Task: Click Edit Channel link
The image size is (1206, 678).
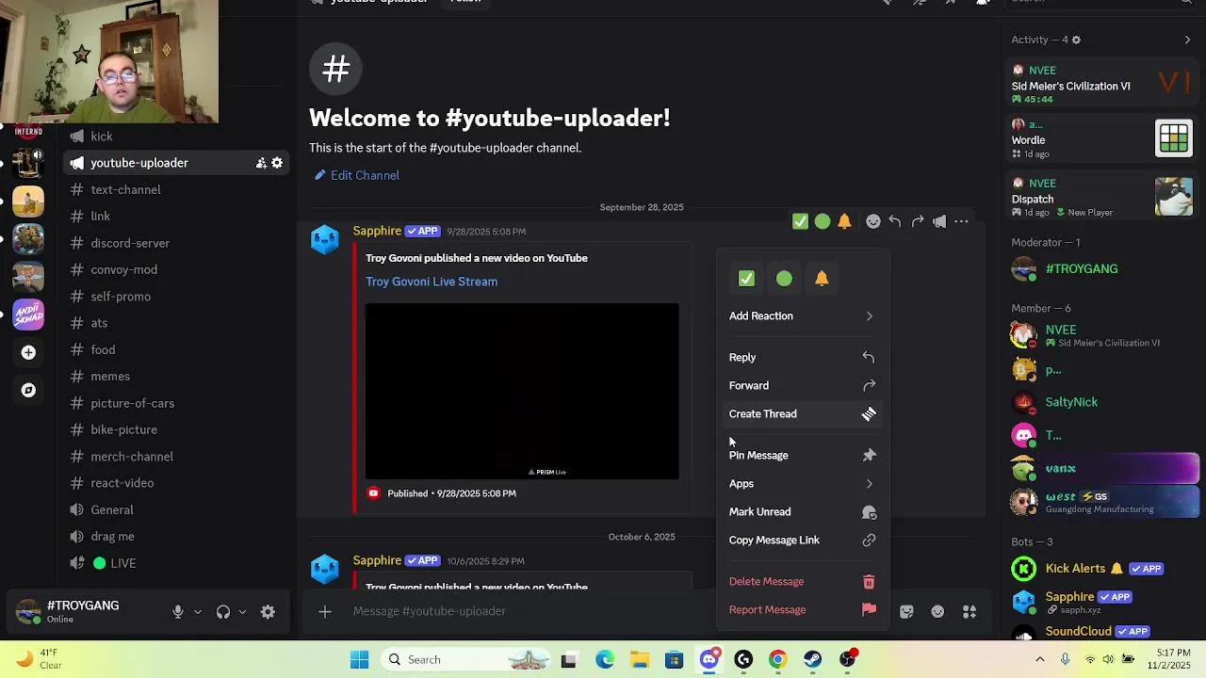Action: (x=357, y=175)
